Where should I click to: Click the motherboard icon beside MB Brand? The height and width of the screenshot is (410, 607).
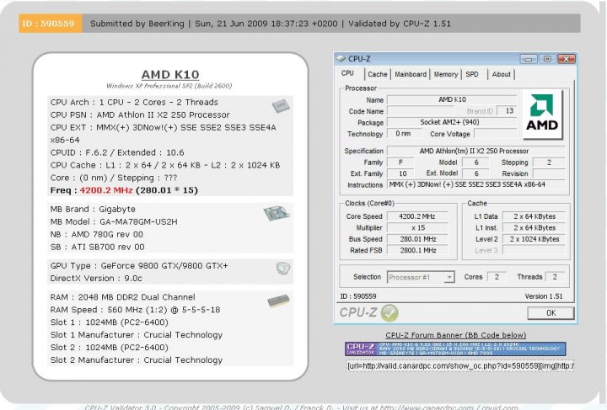(277, 213)
